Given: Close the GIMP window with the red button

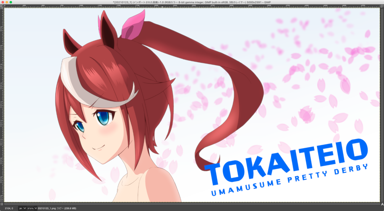Looking at the screenshot, I should pos(3,2).
